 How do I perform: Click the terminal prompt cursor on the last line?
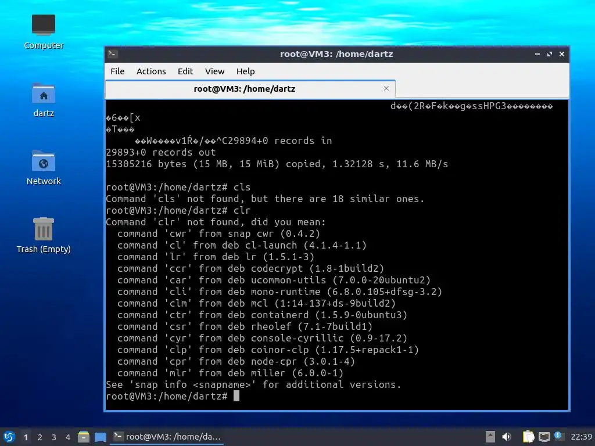236,396
